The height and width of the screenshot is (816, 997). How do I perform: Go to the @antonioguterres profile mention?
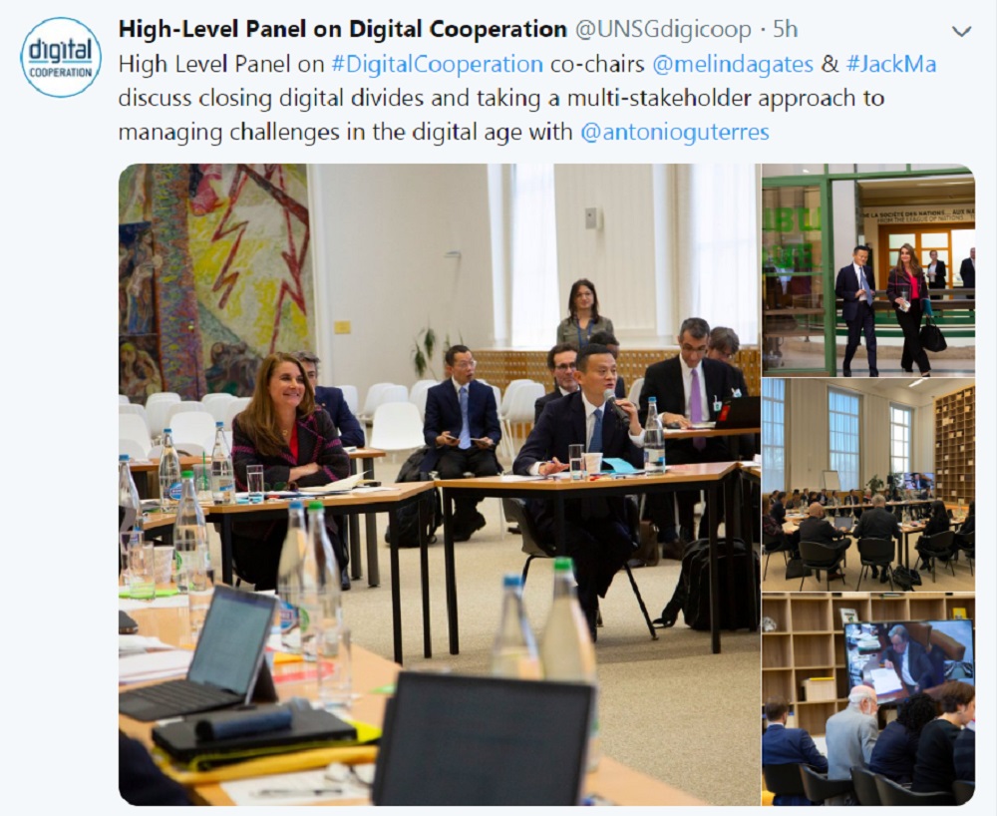(675, 133)
